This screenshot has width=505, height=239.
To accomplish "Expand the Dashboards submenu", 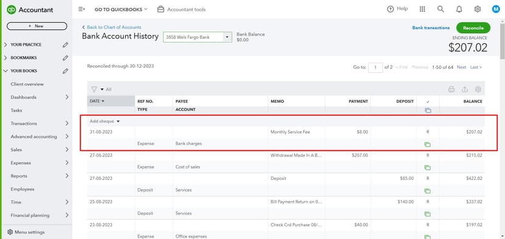I will 66,97.
